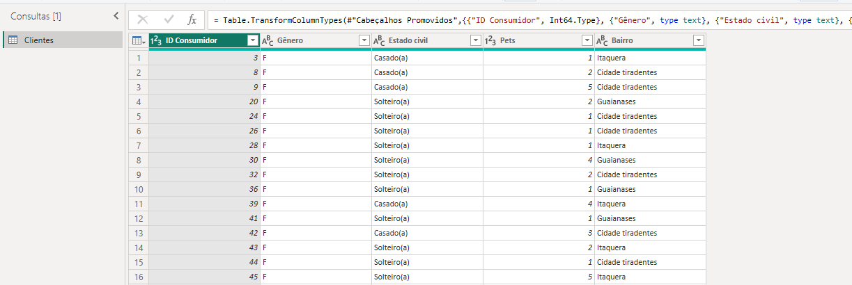Cancel the formula edit with the X icon
The height and width of the screenshot is (285, 852).
coord(143,20)
